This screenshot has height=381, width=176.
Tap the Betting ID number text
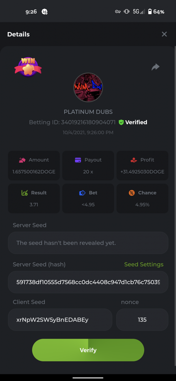[x=88, y=122]
